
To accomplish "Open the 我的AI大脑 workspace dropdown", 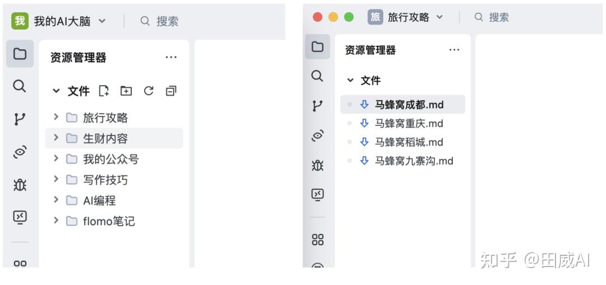I will tap(102, 21).
